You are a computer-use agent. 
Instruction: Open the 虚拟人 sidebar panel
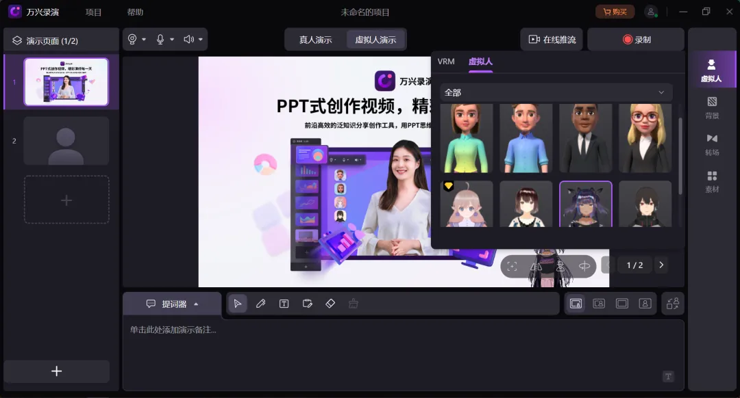tap(711, 70)
